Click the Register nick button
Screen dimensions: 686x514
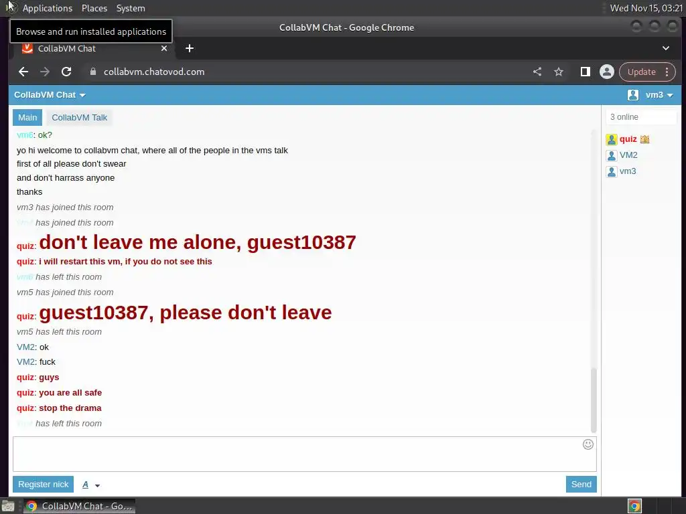(43, 485)
